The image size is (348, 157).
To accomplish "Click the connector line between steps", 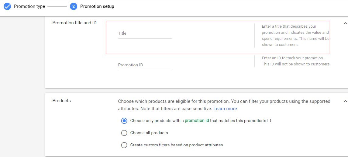I will point(57,6).
